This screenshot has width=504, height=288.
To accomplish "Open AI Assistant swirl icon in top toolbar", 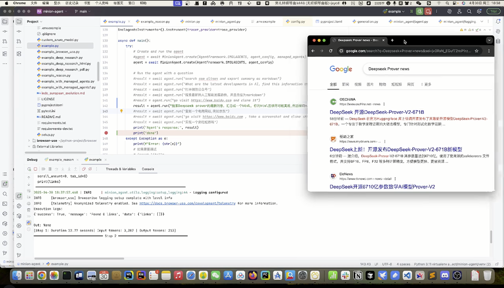I will 450,11.
